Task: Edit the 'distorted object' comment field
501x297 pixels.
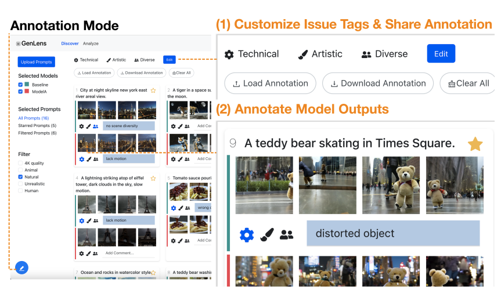Action: (394, 233)
